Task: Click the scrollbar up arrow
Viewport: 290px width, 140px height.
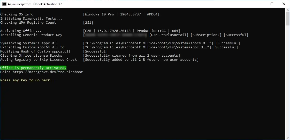Action: coord(288,11)
